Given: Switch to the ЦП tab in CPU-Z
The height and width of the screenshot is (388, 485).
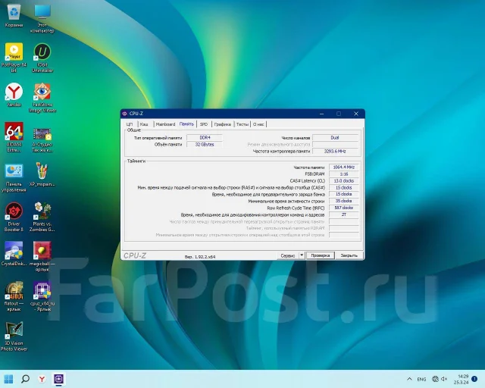Looking at the screenshot, I should click(130, 124).
